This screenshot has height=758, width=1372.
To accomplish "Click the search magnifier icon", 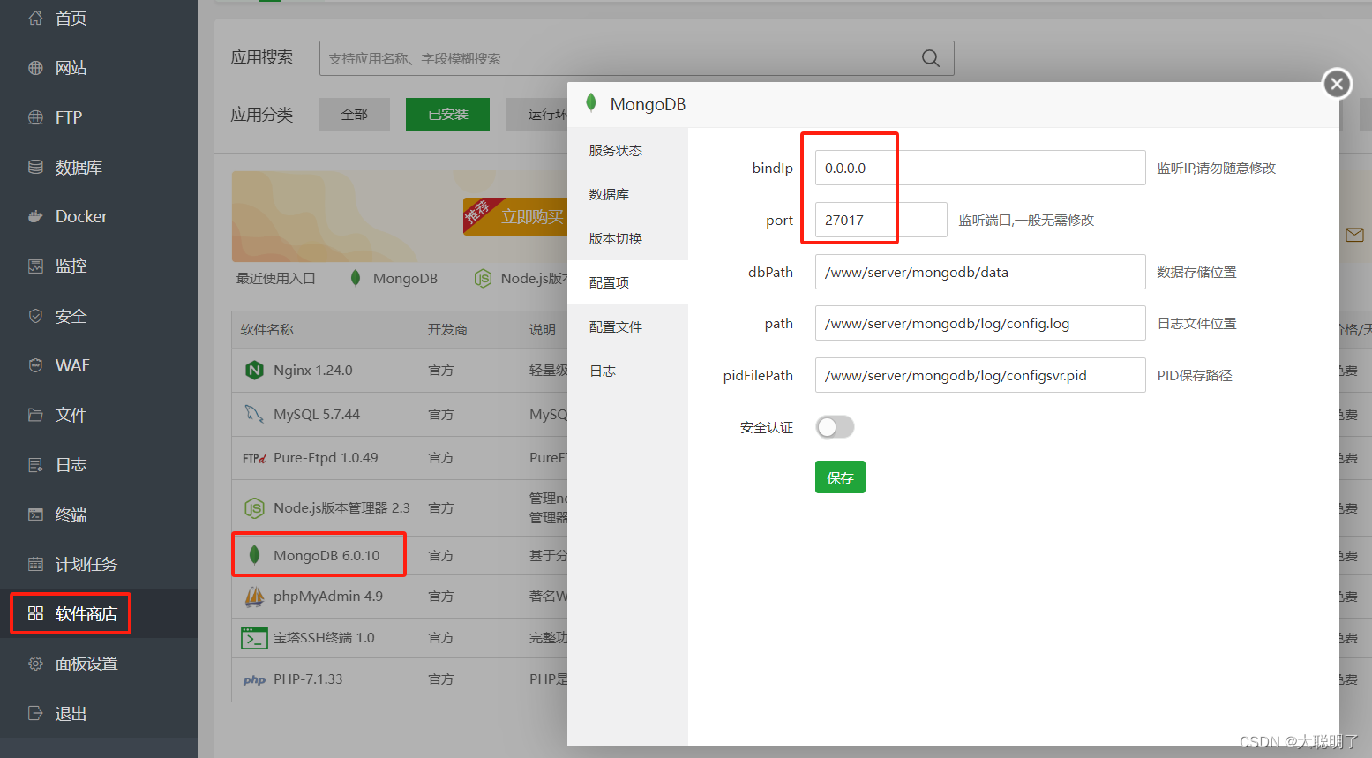I will (x=931, y=58).
